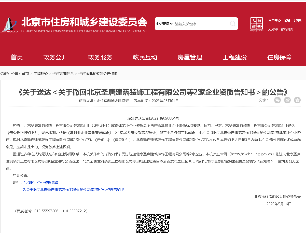Viewport: 306px width, 234px height.
Task: Open the 手机版 mobile version link
Action: tap(298, 20)
